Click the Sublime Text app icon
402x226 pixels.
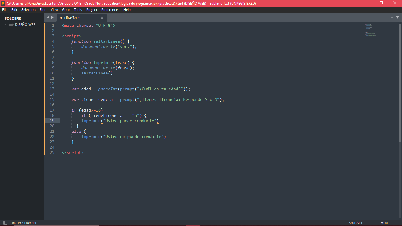click(x=3, y=3)
